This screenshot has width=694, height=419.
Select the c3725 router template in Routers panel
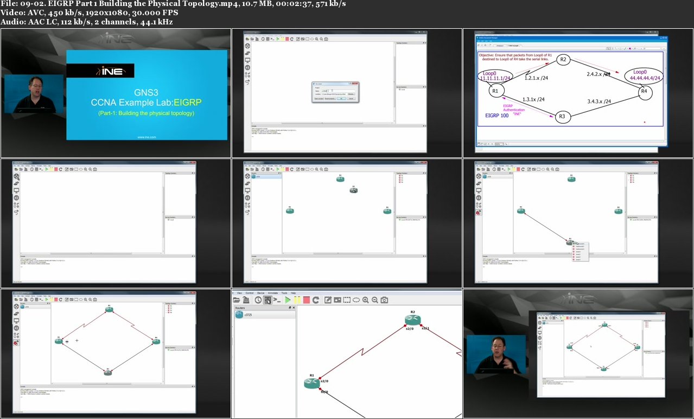(265, 315)
